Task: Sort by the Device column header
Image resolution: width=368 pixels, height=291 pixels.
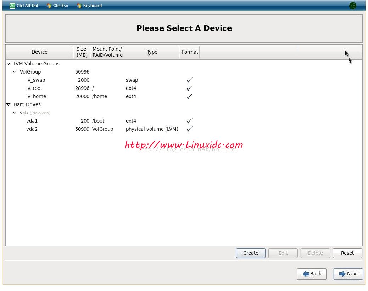Action: tap(39, 52)
